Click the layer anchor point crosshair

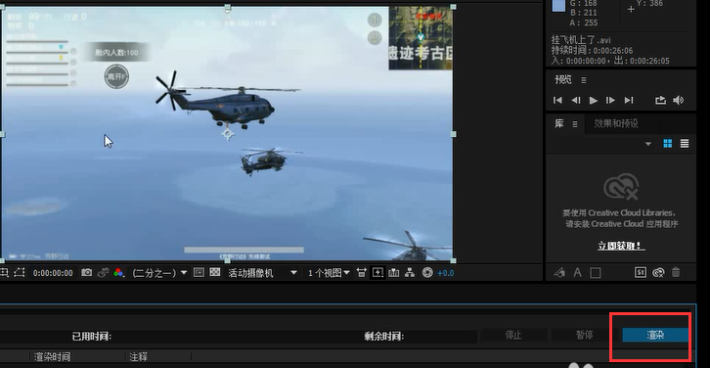pyautogui.click(x=228, y=134)
